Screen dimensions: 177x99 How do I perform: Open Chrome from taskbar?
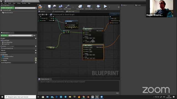pyautogui.click(x=84, y=97)
